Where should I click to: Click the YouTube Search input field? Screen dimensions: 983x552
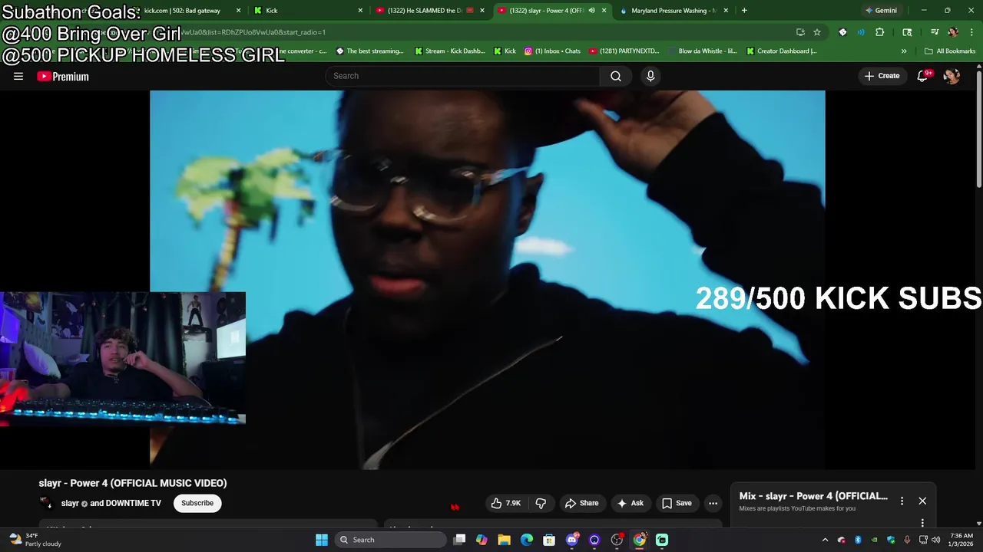pos(462,76)
